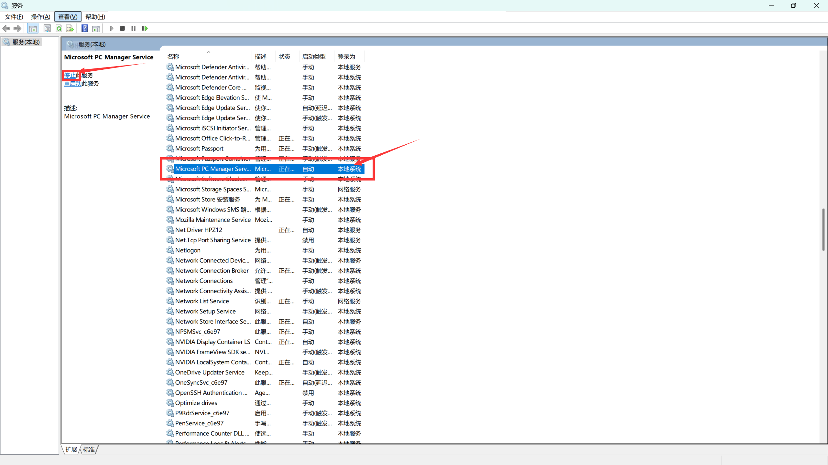
Task: Sort by 名称 column header
Action: (x=173, y=57)
